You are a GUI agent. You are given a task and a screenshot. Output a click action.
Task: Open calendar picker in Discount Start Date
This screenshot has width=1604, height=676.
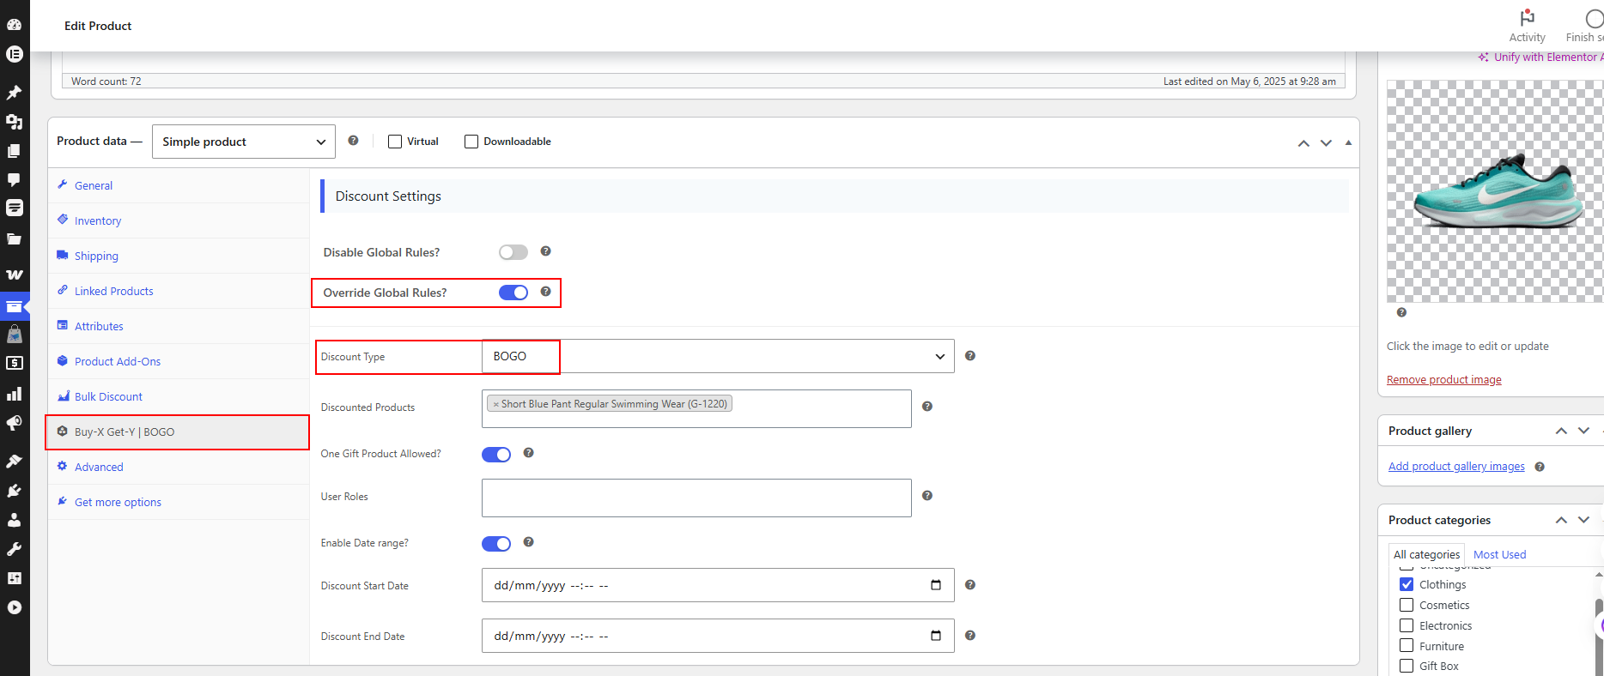(936, 585)
